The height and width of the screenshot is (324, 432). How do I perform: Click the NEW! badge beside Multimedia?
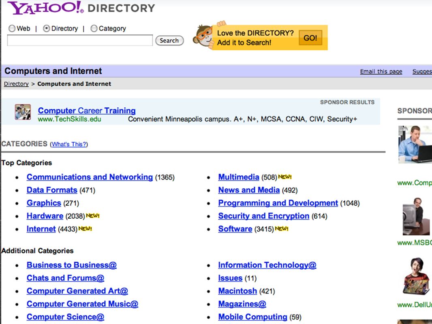pyautogui.click(x=285, y=177)
